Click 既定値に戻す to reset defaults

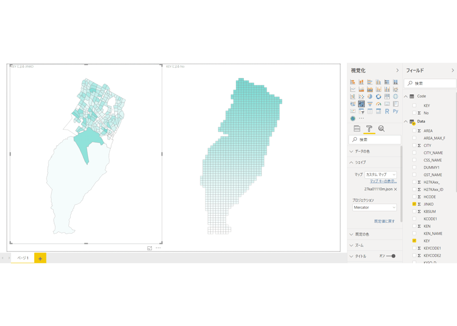pyautogui.click(x=384, y=221)
